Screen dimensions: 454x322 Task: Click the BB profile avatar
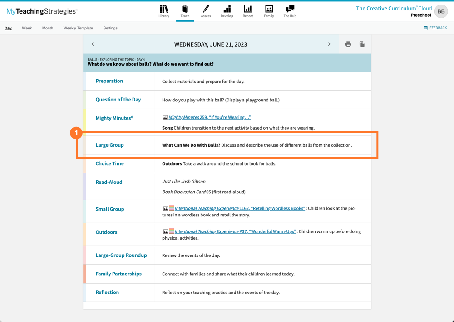point(440,11)
